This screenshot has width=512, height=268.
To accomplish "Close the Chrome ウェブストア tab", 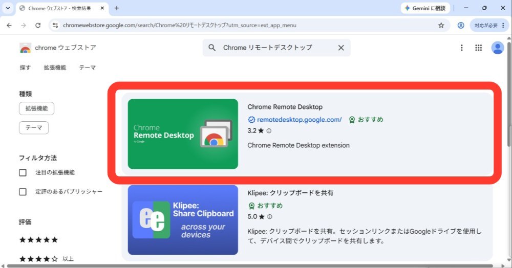I will (x=102, y=8).
